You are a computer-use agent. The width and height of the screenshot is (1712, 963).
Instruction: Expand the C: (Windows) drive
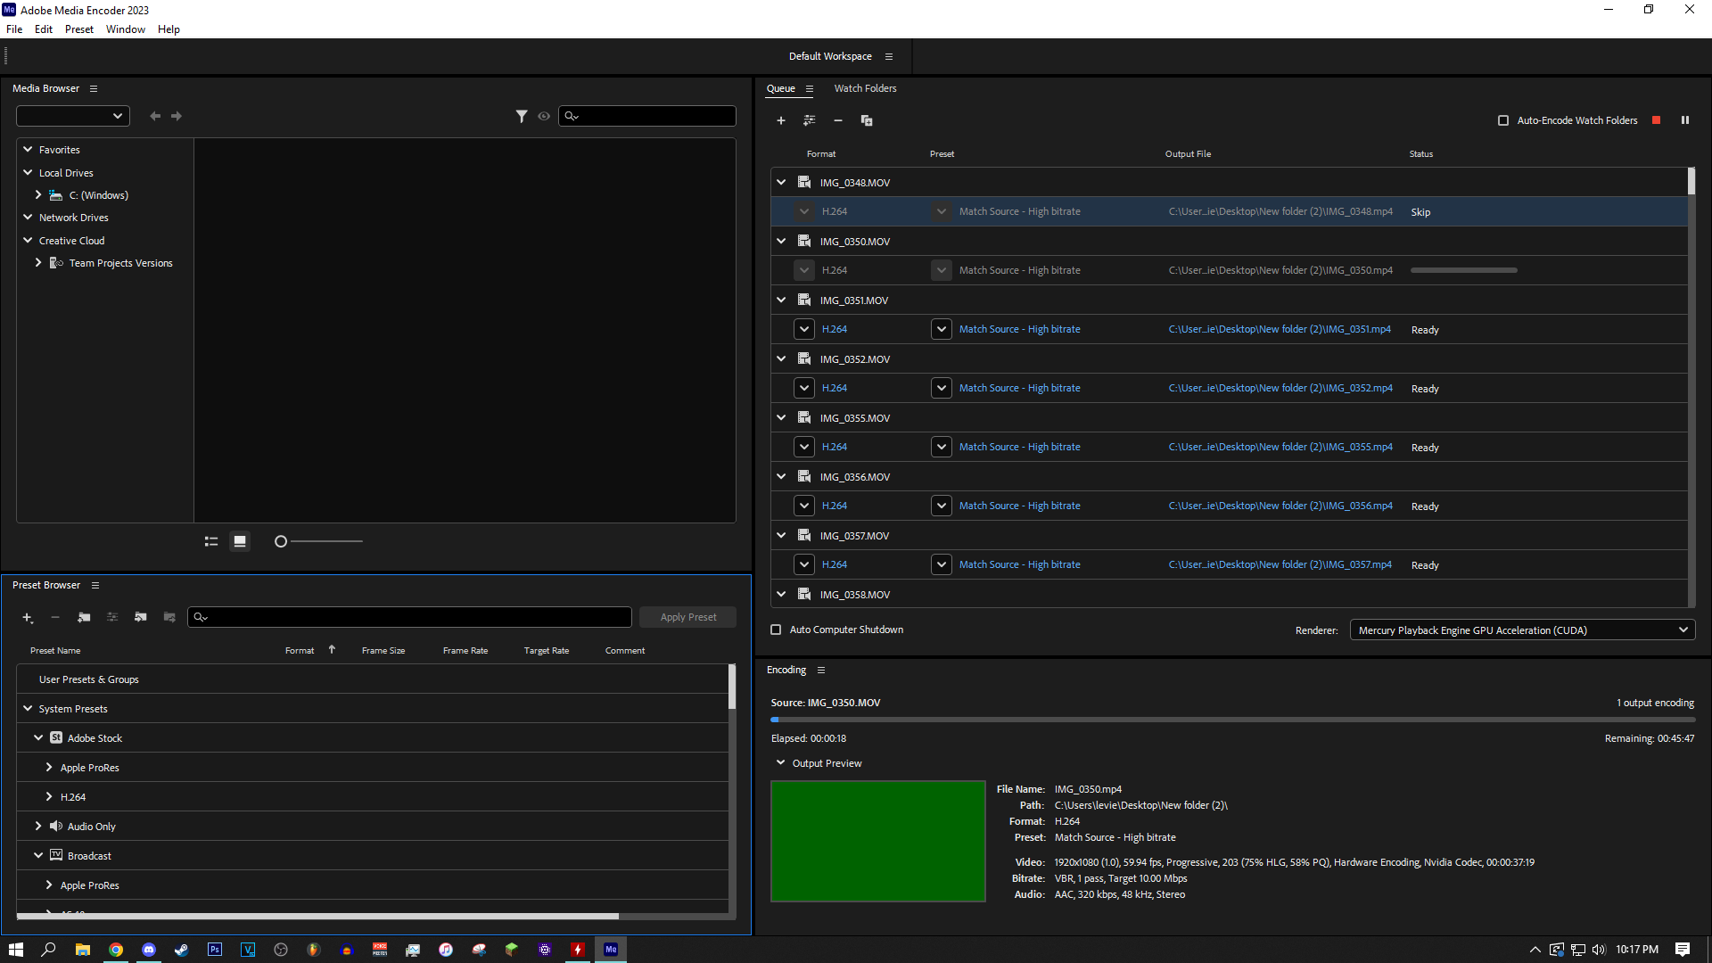pos(38,195)
